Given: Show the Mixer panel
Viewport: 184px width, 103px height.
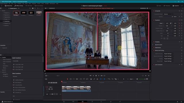Looking at the screenshot, I should click(x=159, y=6).
